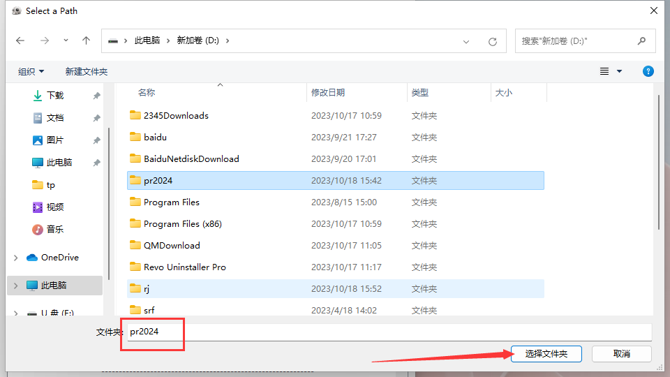Click 新建文件夹 button
Image resolution: width=670 pixels, height=377 pixels.
(87, 71)
